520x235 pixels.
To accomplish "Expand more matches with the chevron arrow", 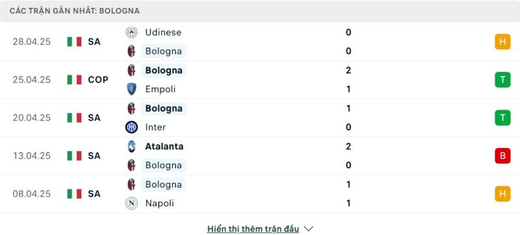I will pyautogui.click(x=308, y=229).
